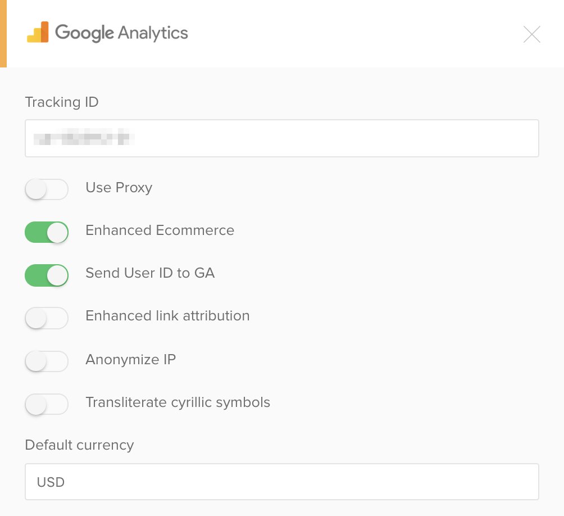The height and width of the screenshot is (516, 564).
Task: Click the Transliterate cyrillic symbols label
Action: pyautogui.click(x=178, y=402)
